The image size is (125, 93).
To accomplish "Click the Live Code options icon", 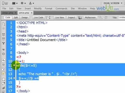I will click(x=48, y=18).
